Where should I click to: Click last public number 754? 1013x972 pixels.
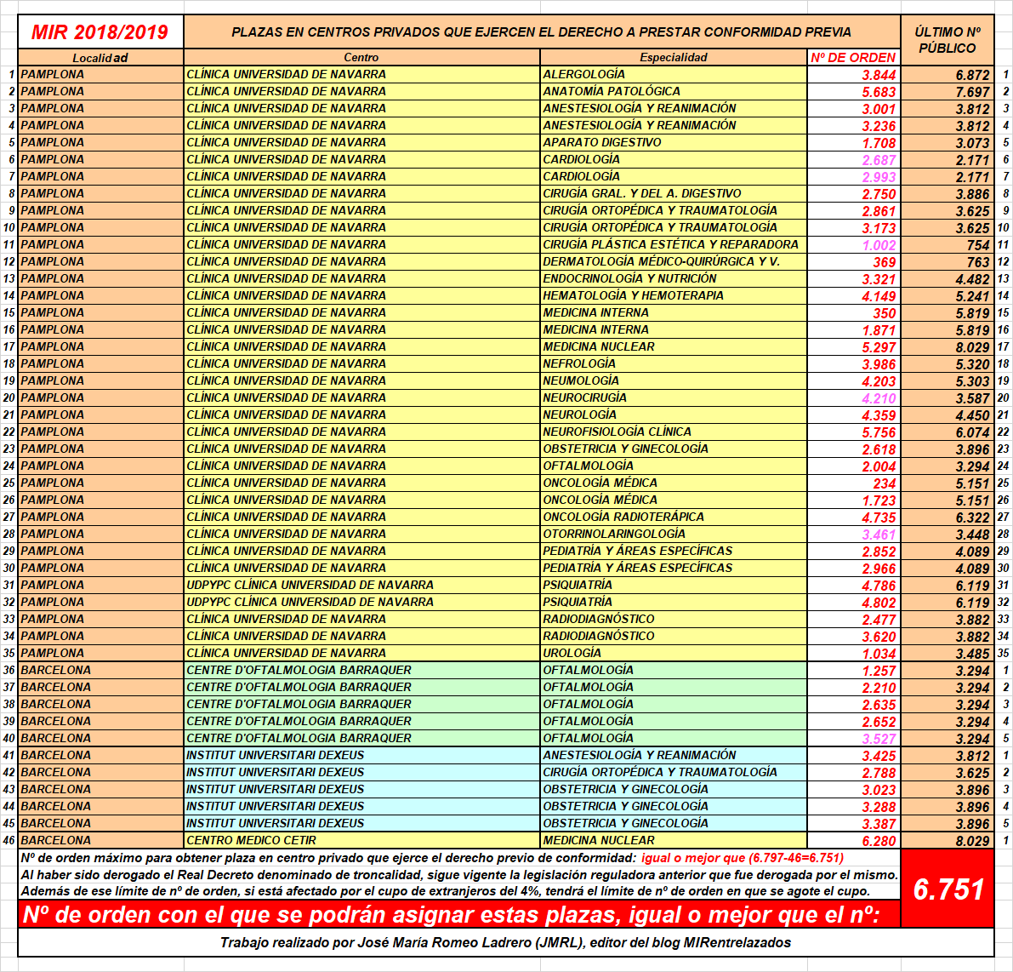point(948,245)
